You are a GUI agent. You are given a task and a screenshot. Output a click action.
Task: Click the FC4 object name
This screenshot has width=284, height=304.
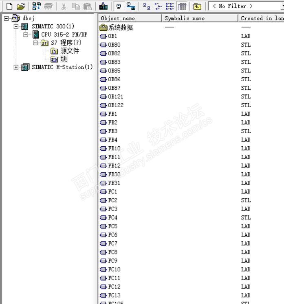[113, 217]
